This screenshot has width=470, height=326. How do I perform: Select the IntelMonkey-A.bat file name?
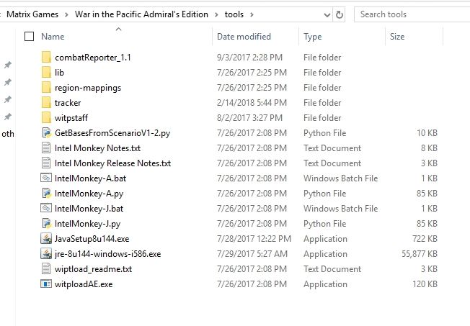[x=90, y=178]
